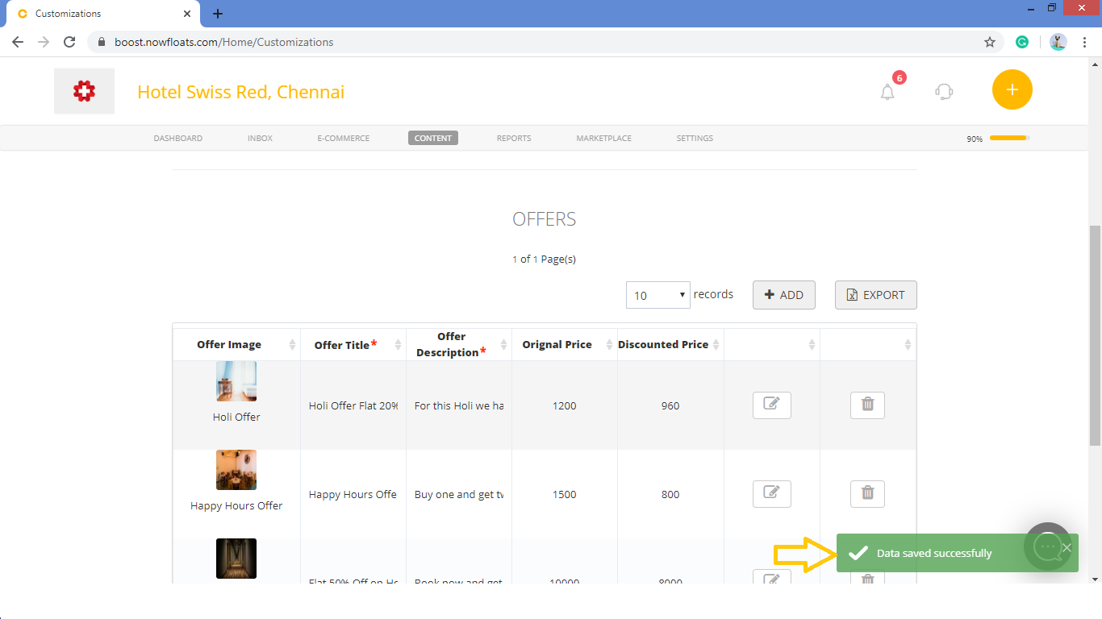
Task: Click the 90% profile progress bar
Action: click(x=1010, y=138)
